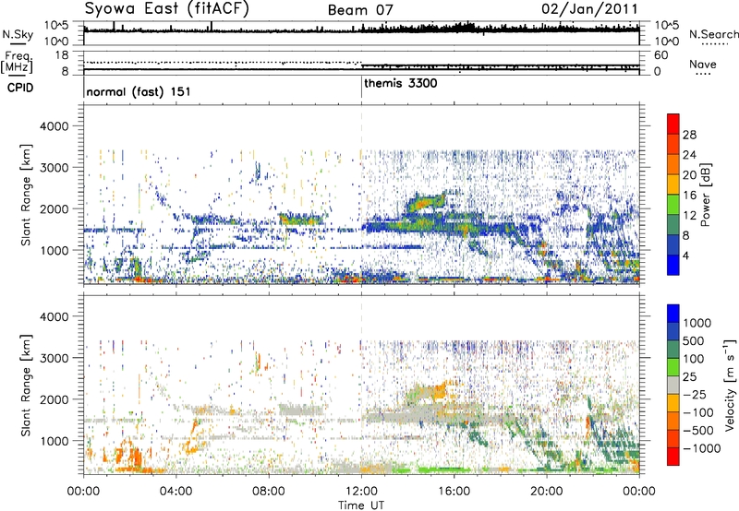Screen dimensions: 739x511
Task: Click the 'Velocity [m s-1]' colorbar label
Action: (x=730, y=385)
